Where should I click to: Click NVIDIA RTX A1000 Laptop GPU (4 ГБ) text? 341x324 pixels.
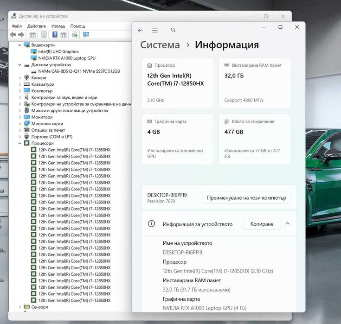coord(205,308)
